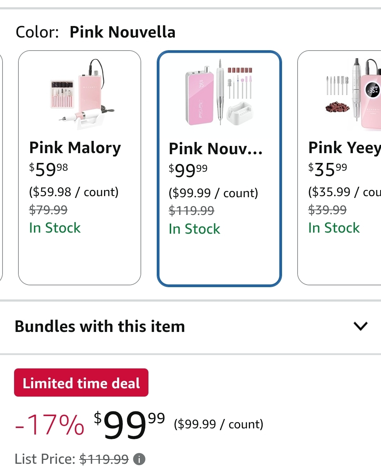The height and width of the screenshot is (471, 381).
Task: Click the partially visible color card on left edge
Action: point(1,168)
